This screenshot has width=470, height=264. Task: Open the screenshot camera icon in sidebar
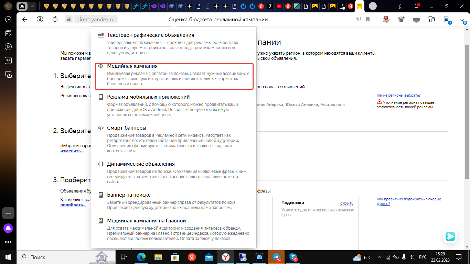pyautogui.click(x=8, y=74)
